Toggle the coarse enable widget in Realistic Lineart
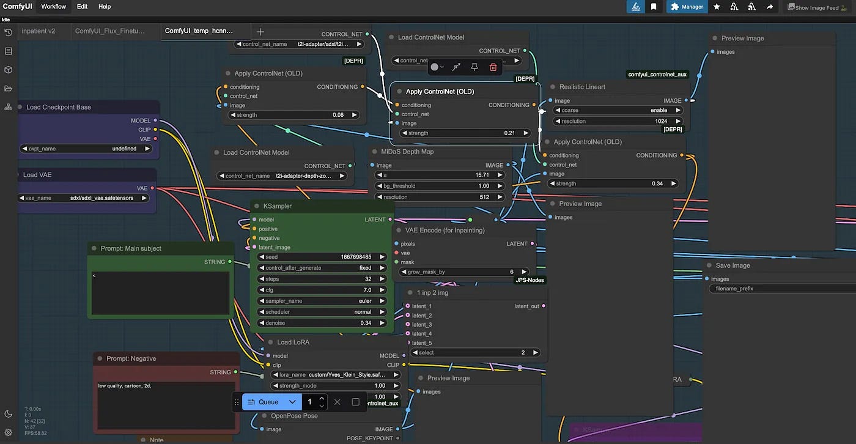Viewport: 856px width, 444px height. [x=617, y=110]
